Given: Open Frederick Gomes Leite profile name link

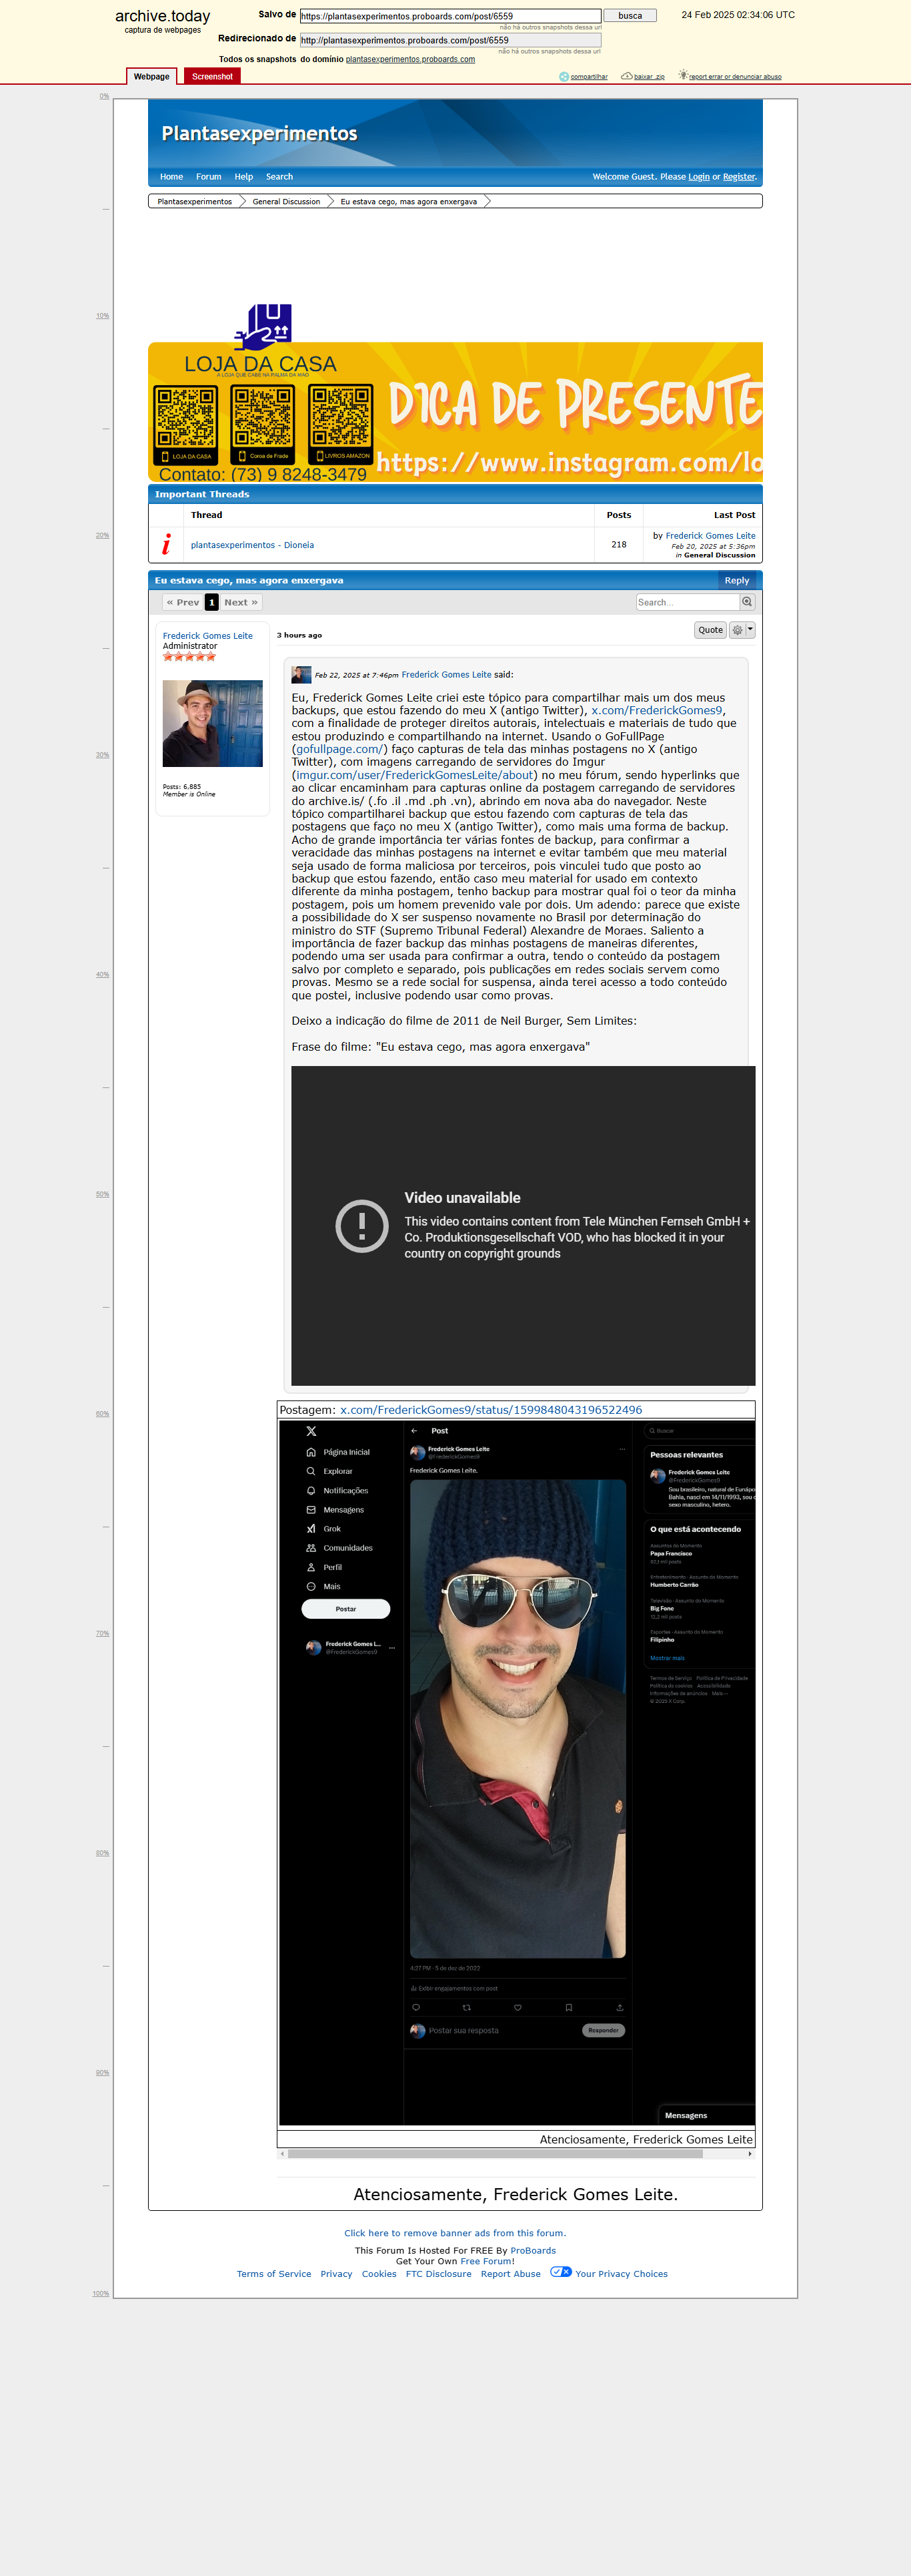Looking at the screenshot, I should [208, 636].
